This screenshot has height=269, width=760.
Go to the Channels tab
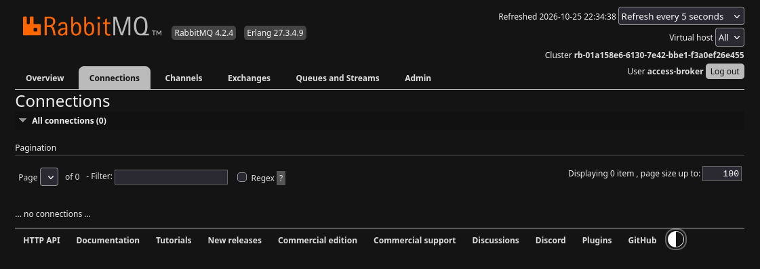(184, 78)
